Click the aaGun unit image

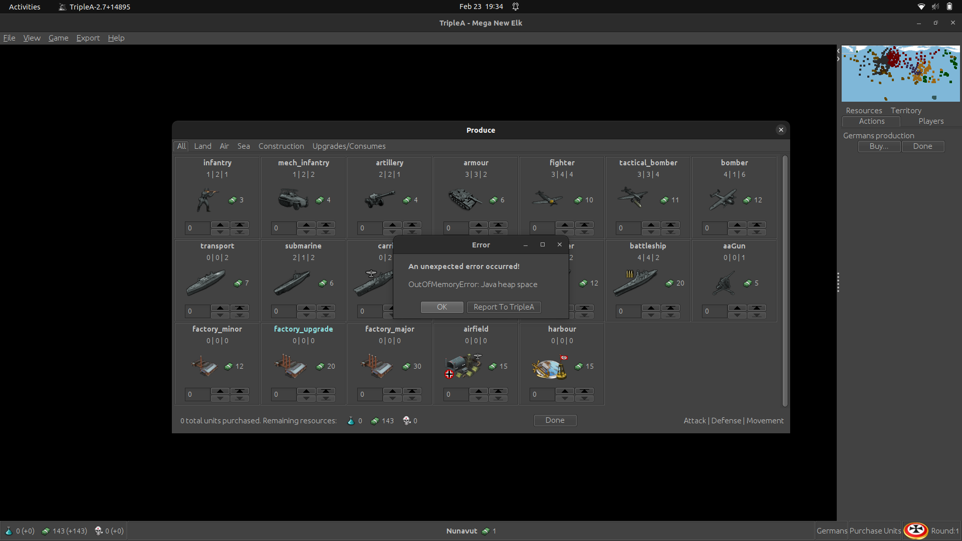724,283
